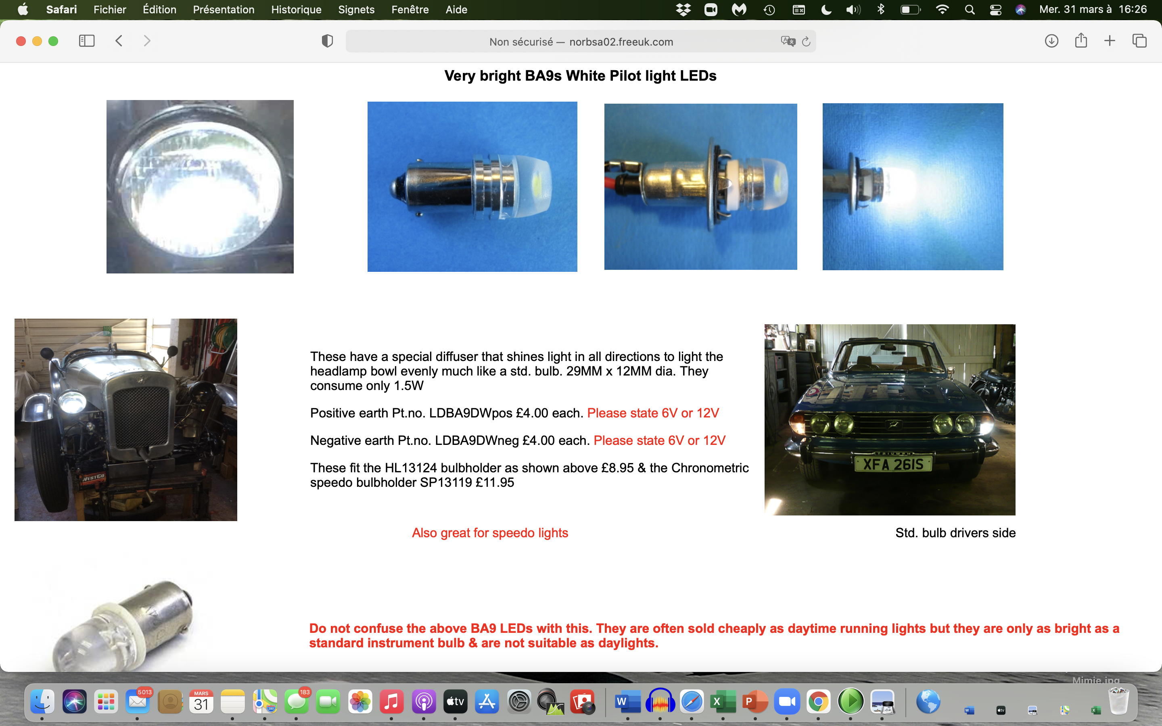This screenshot has height=726, width=1162.
Task: Go back to the previous page
Action: click(x=119, y=41)
